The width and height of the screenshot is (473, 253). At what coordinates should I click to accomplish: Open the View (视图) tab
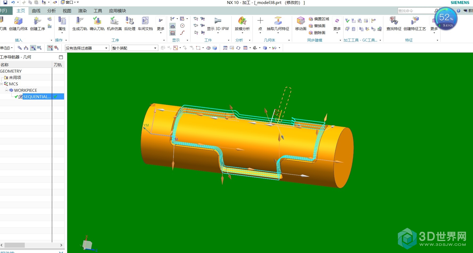pos(67,11)
